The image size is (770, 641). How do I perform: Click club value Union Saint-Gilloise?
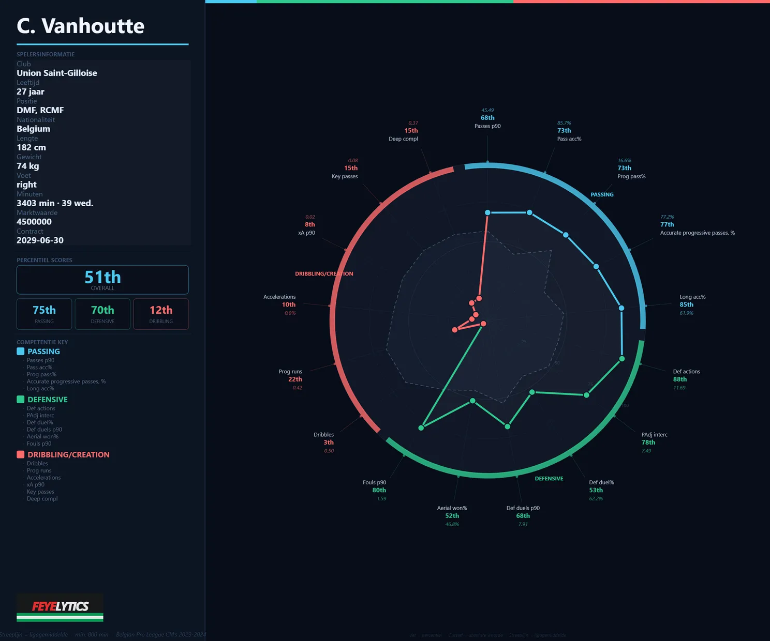point(57,73)
